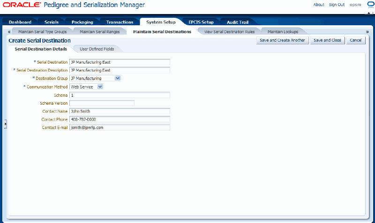Click the Contact Phone field

click(x=120, y=119)
